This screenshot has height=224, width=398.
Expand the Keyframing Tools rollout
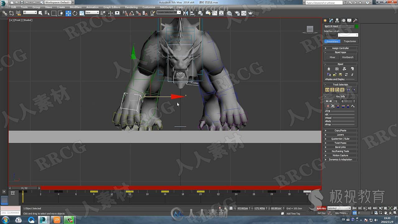pos(340,151)
